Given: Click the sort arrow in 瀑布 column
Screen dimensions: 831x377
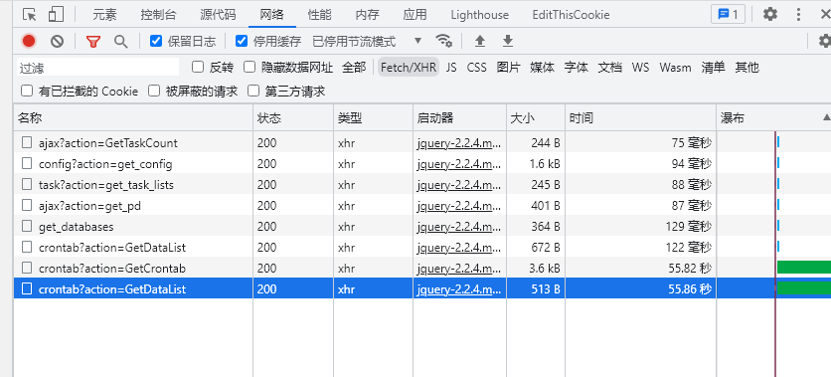Looking at the screenshot, I should click(x=826, y=117).
